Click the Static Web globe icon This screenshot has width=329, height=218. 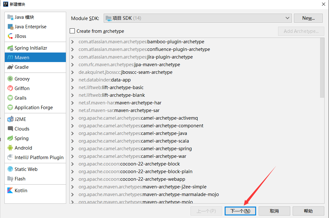[x=10, y=169]
